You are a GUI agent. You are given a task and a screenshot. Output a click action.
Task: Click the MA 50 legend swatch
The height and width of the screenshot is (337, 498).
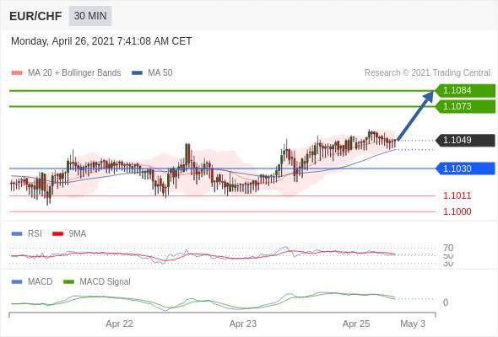coord(137,73)
